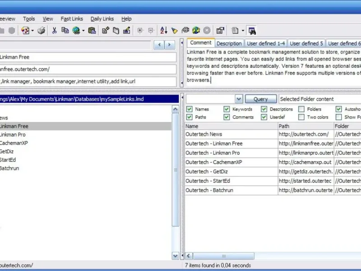Click the gray stop circle icon
Image resolution: width=361 pixels, height=271 pixels.
207,30
